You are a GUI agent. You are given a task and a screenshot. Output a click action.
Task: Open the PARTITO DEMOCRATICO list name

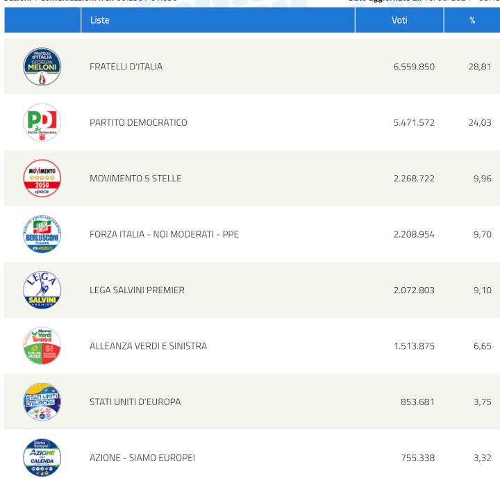point(138,122)
